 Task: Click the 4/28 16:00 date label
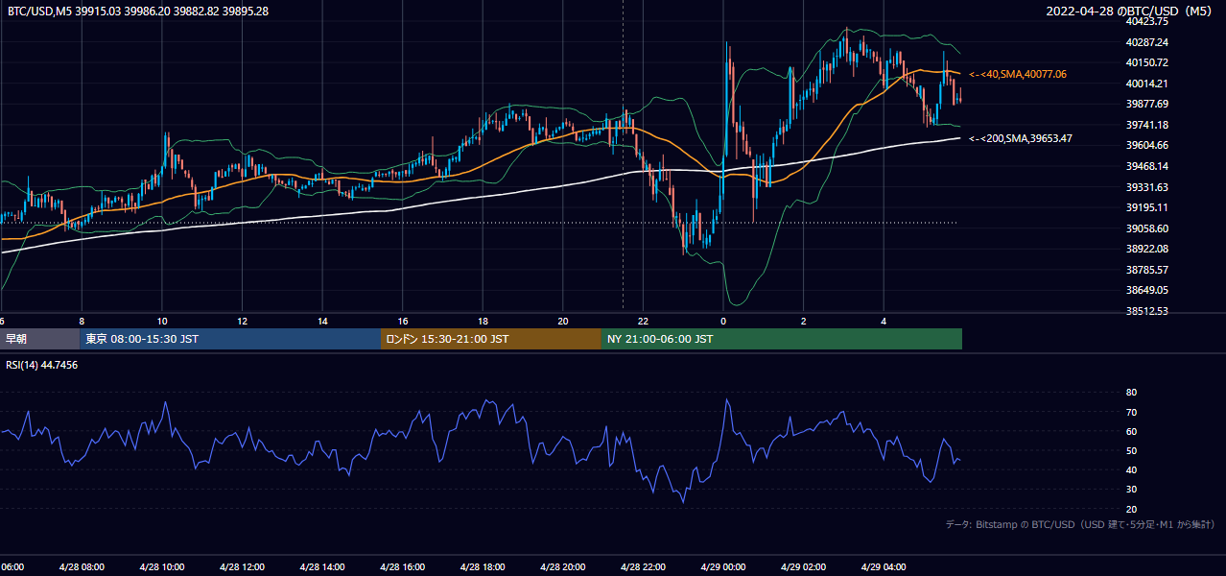click(x=402, y=567)
